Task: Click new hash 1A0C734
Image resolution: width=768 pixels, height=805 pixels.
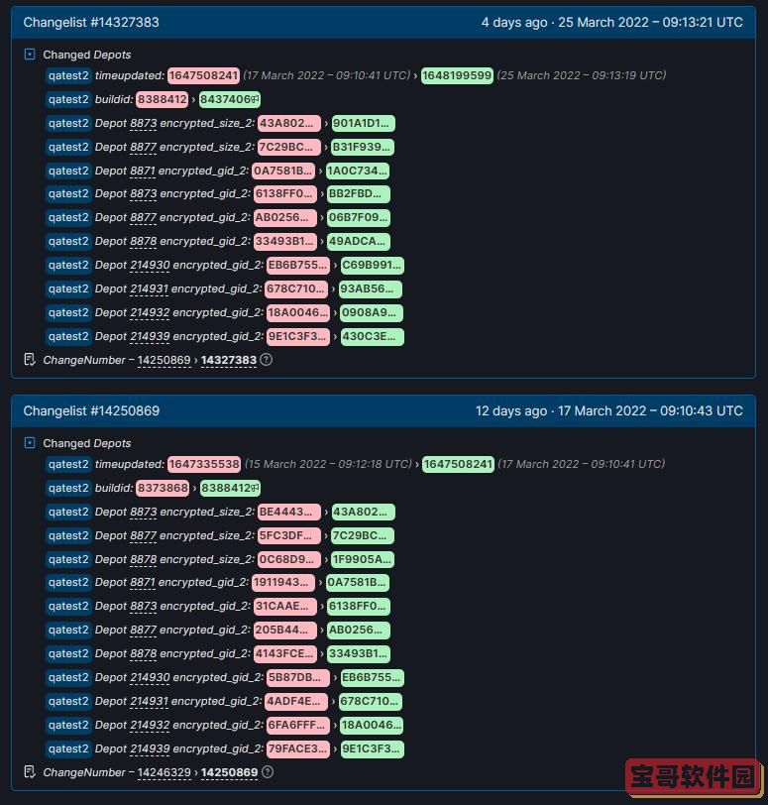Action: coord(358,171)
